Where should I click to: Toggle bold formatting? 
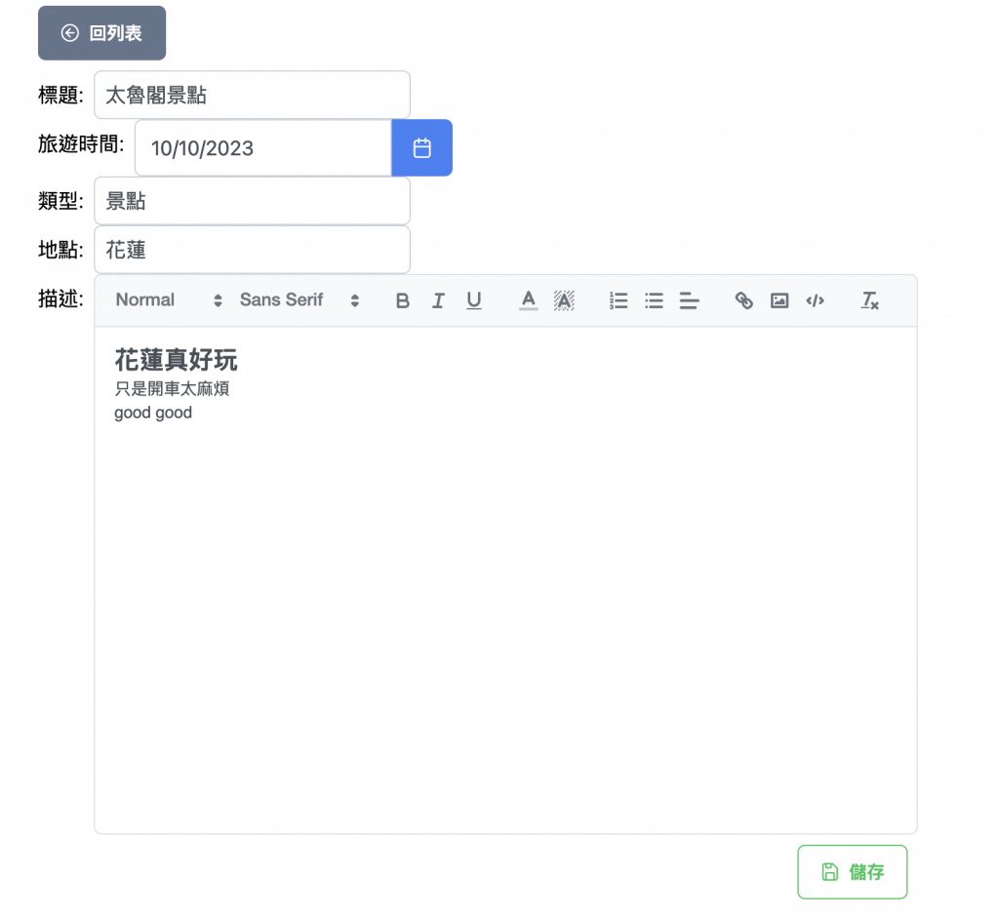pyautogui.click(x=402, y=300)
